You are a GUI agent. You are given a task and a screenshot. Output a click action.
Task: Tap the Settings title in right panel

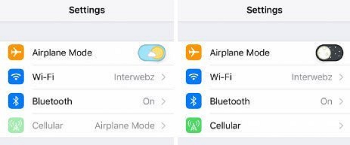click(x=264, y=10)
